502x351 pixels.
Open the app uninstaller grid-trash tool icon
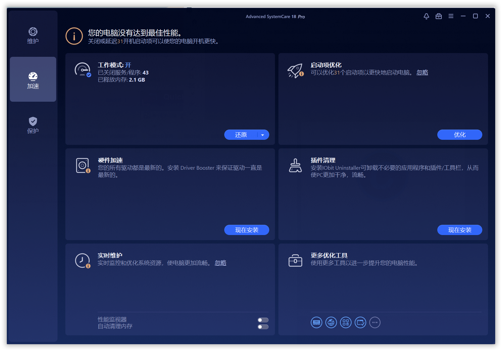pyautogui.click(x=346, y=322)
